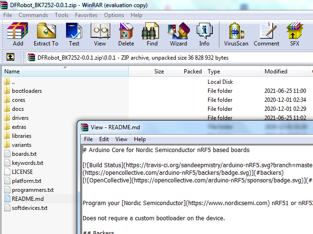Click the archive path address field

click(170, 58)
